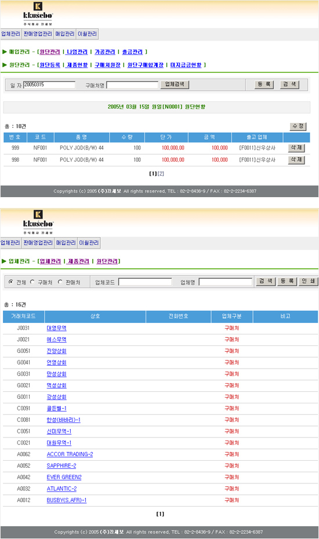Viewport: 319px width, 539px height.
Task: Click the 검색 button on the upper fabric page
Action: pos(289,84)
